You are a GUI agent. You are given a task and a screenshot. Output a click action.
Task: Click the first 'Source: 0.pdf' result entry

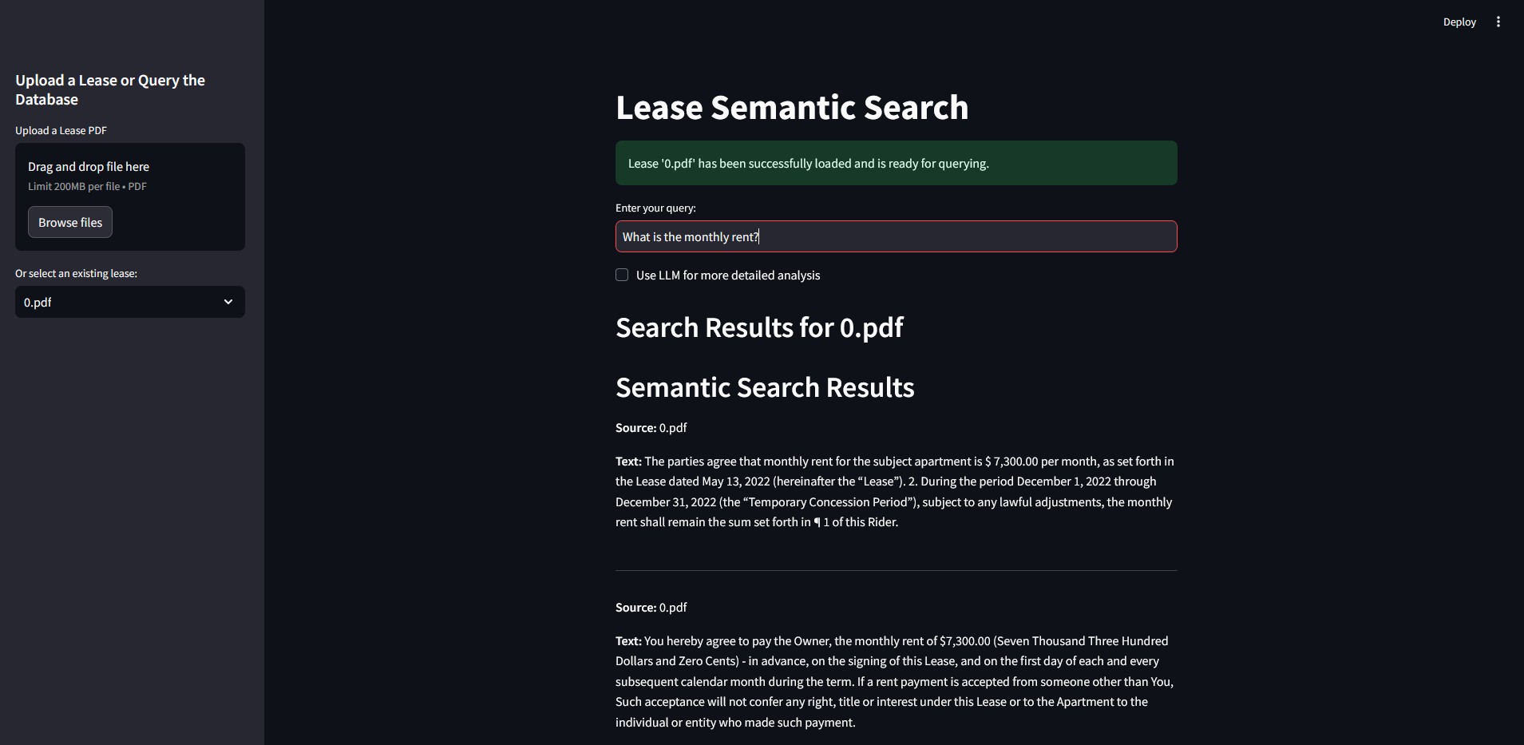point(651,427)
